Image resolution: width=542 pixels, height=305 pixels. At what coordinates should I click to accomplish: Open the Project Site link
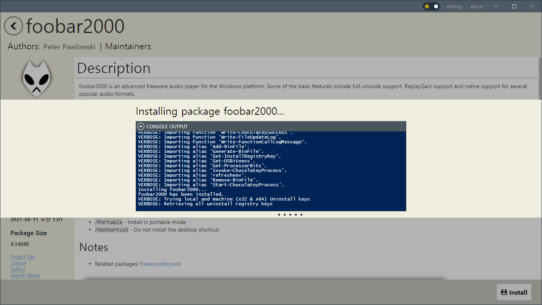click(x=23, y=257)
